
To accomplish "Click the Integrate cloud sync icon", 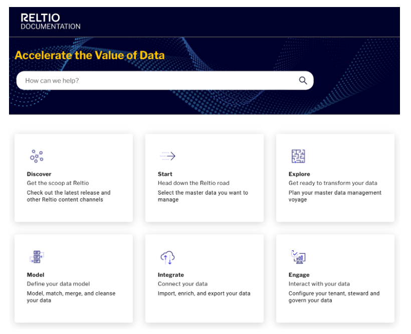I will tap(167, 257).
